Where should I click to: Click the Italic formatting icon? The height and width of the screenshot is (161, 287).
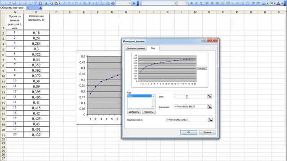pos(196,3)
